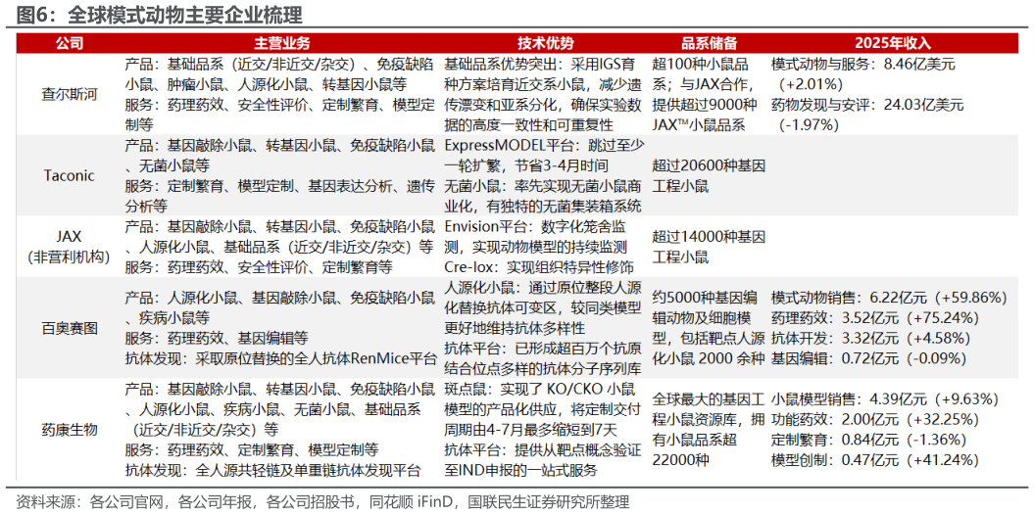Click 人源化小鼠：通过原位整段人源 line
Viewport: 1034px width, 514px height.
click(543, 288)
